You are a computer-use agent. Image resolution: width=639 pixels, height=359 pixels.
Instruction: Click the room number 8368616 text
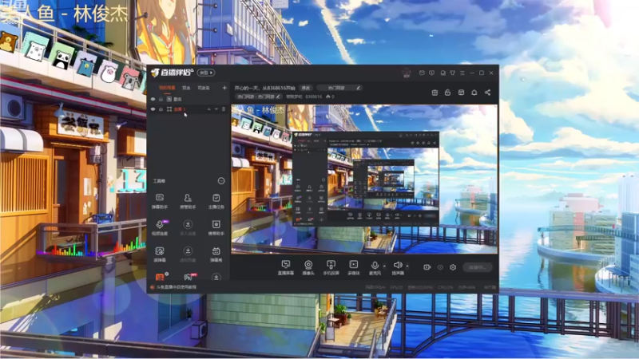[313, 97]
